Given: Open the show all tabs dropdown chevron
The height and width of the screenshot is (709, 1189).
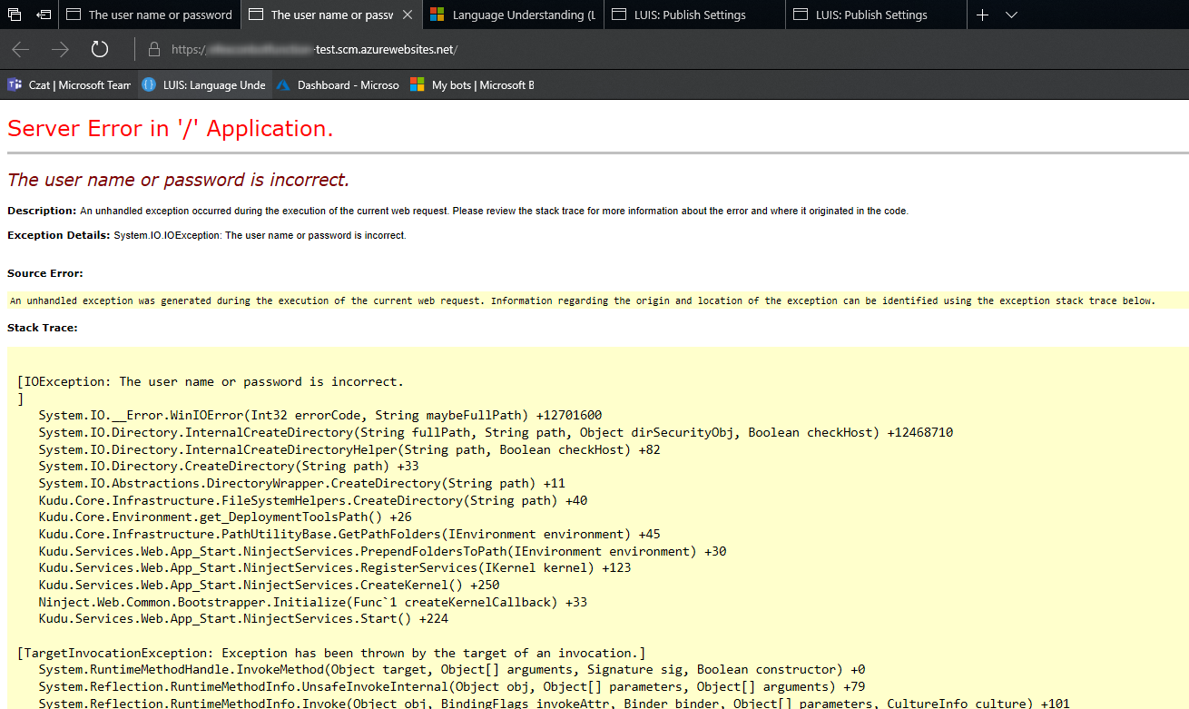Looking at the screenshot, I should click(1011, 15).
